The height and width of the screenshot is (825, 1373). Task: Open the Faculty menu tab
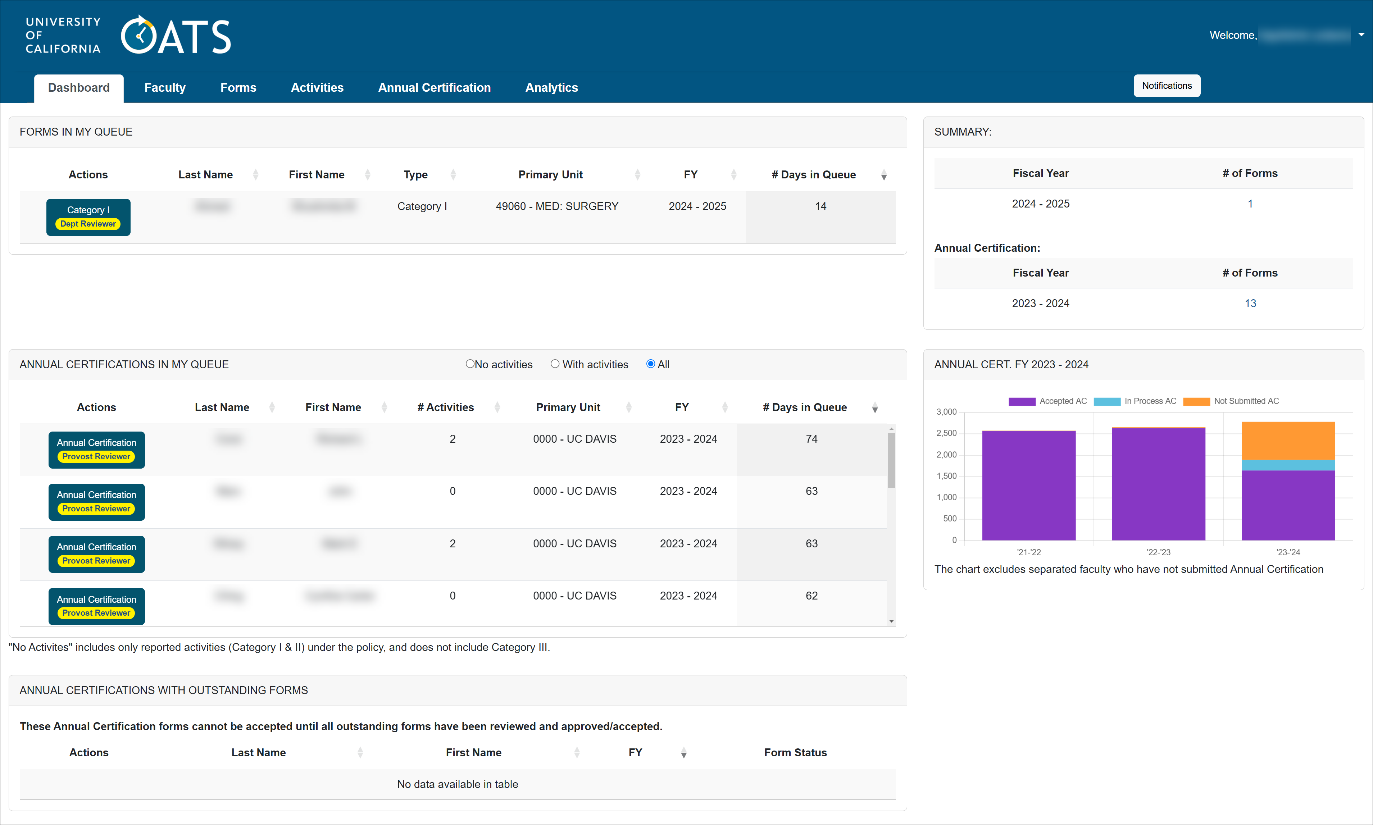pyautogui.click(x=164, y=88)
